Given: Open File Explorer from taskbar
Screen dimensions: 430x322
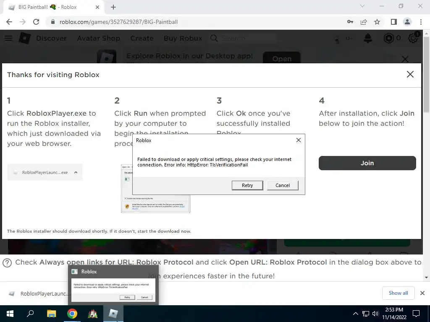Looking at the screenshot, I should pos(51,314).
